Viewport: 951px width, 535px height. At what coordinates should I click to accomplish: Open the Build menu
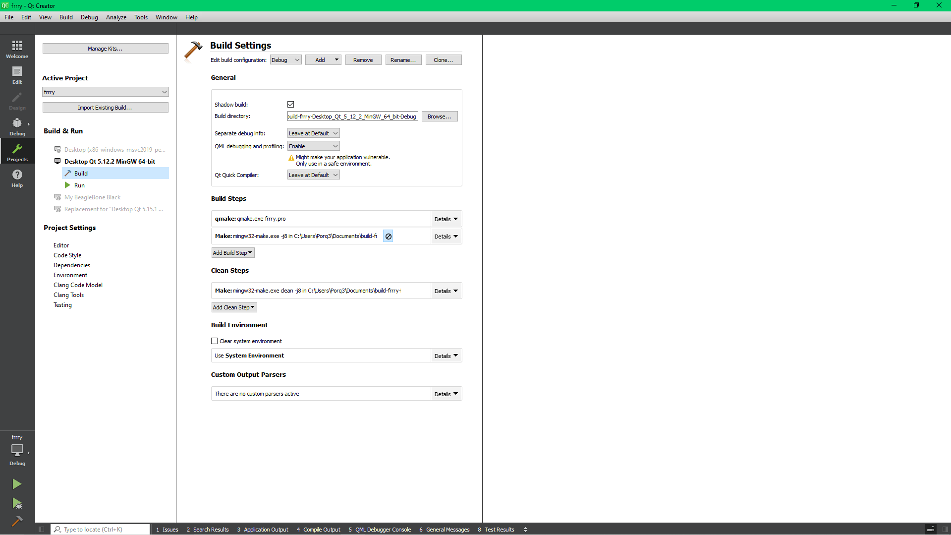pos(66,17)
